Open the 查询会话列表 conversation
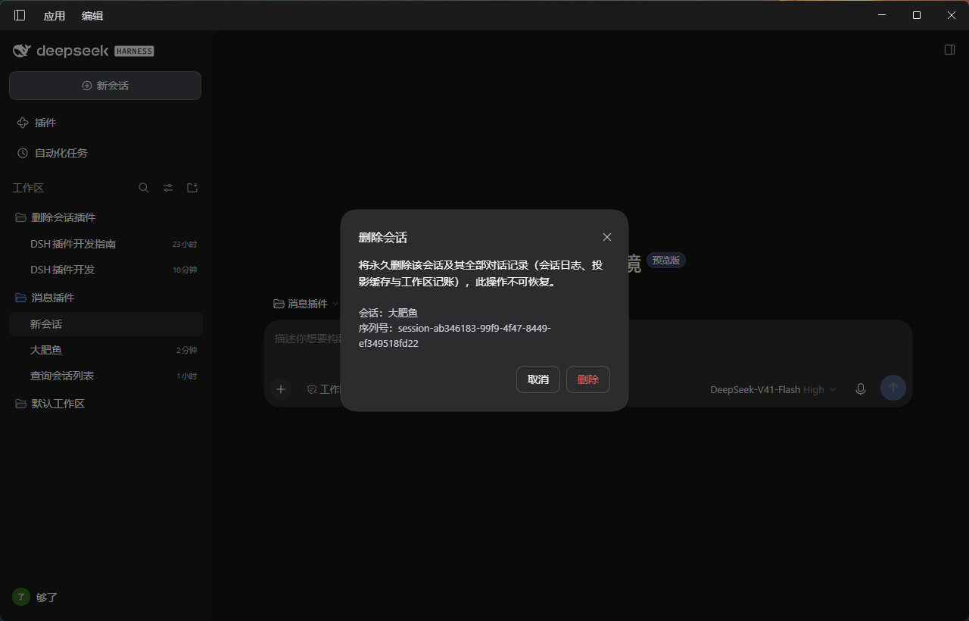 pos(105,376)
